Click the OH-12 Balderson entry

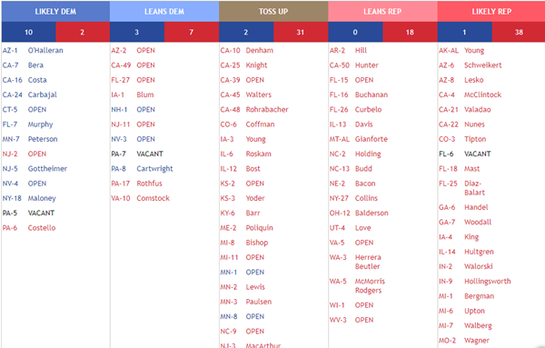(x=359, y=213)
